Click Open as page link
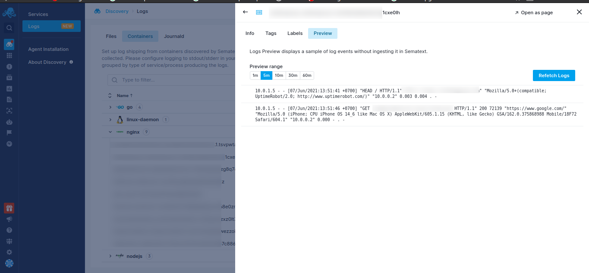 [534, 13]
